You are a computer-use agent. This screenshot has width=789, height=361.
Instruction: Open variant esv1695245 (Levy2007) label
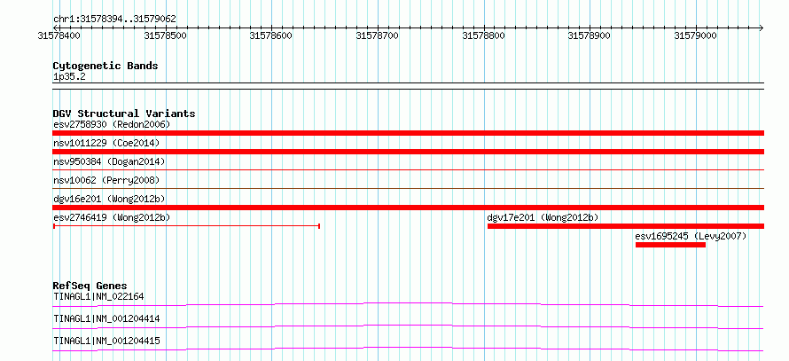click(691, 236)
